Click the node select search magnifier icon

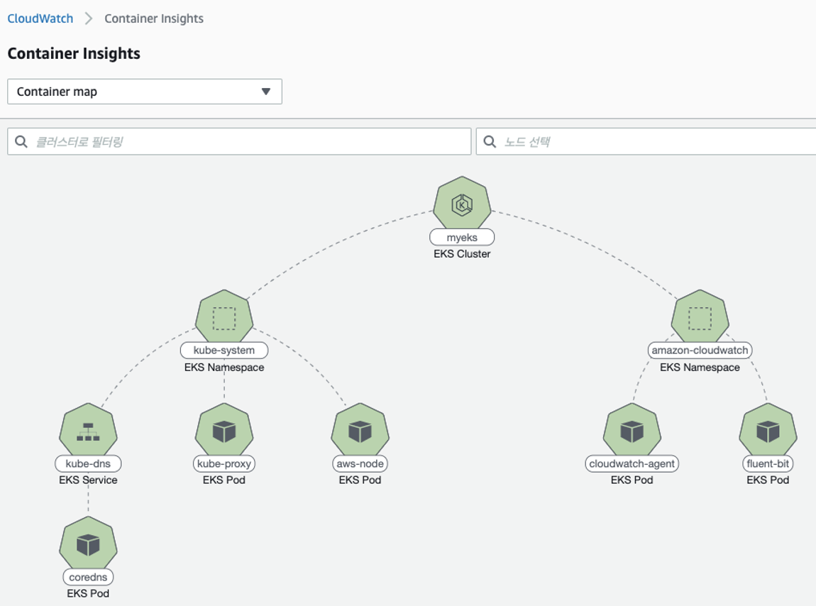tap(490, 142)
